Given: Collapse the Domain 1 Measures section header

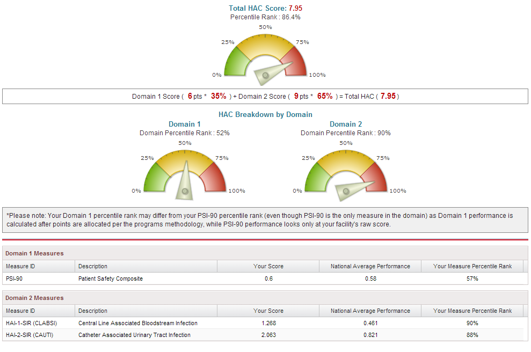Looking at the screenshot, I should click(34, 253).
